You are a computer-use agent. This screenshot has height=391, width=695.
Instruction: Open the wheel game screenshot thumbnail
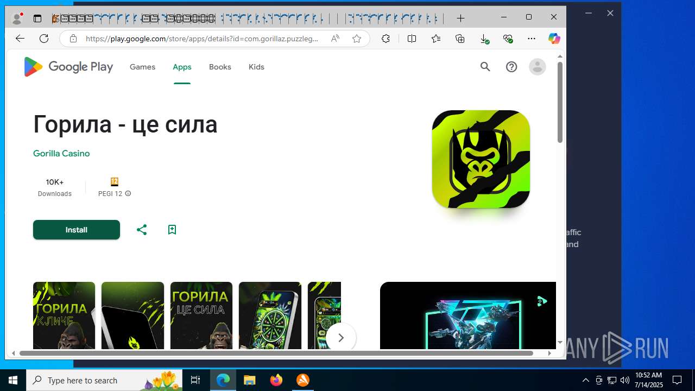[x=270, y=316]
